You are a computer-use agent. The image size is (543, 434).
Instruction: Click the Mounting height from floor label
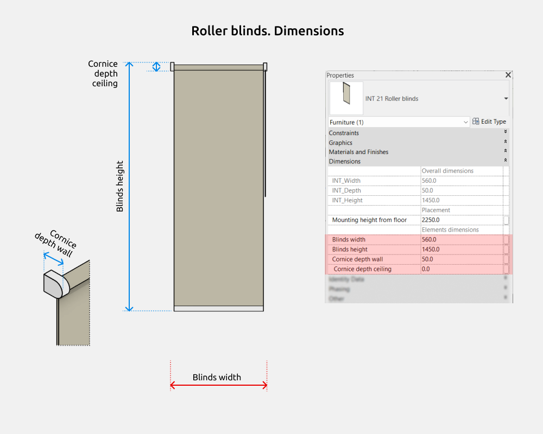(369, 220)
